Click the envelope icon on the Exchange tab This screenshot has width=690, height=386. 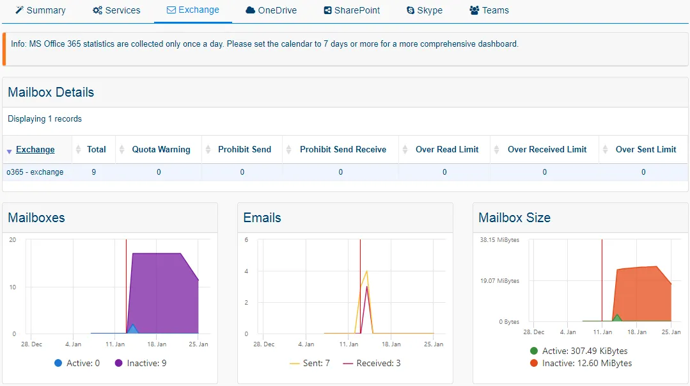(170, 10)
